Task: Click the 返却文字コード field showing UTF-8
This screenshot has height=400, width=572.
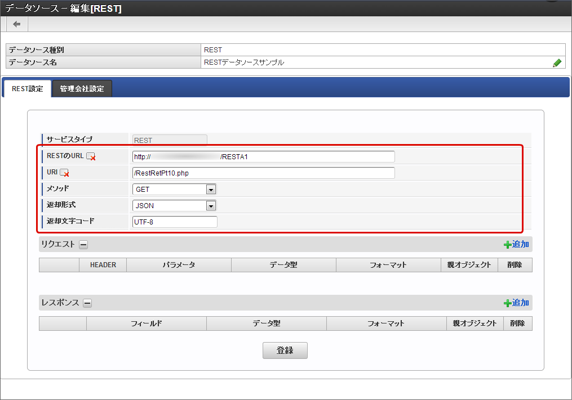Action: [x=175, y=222]
